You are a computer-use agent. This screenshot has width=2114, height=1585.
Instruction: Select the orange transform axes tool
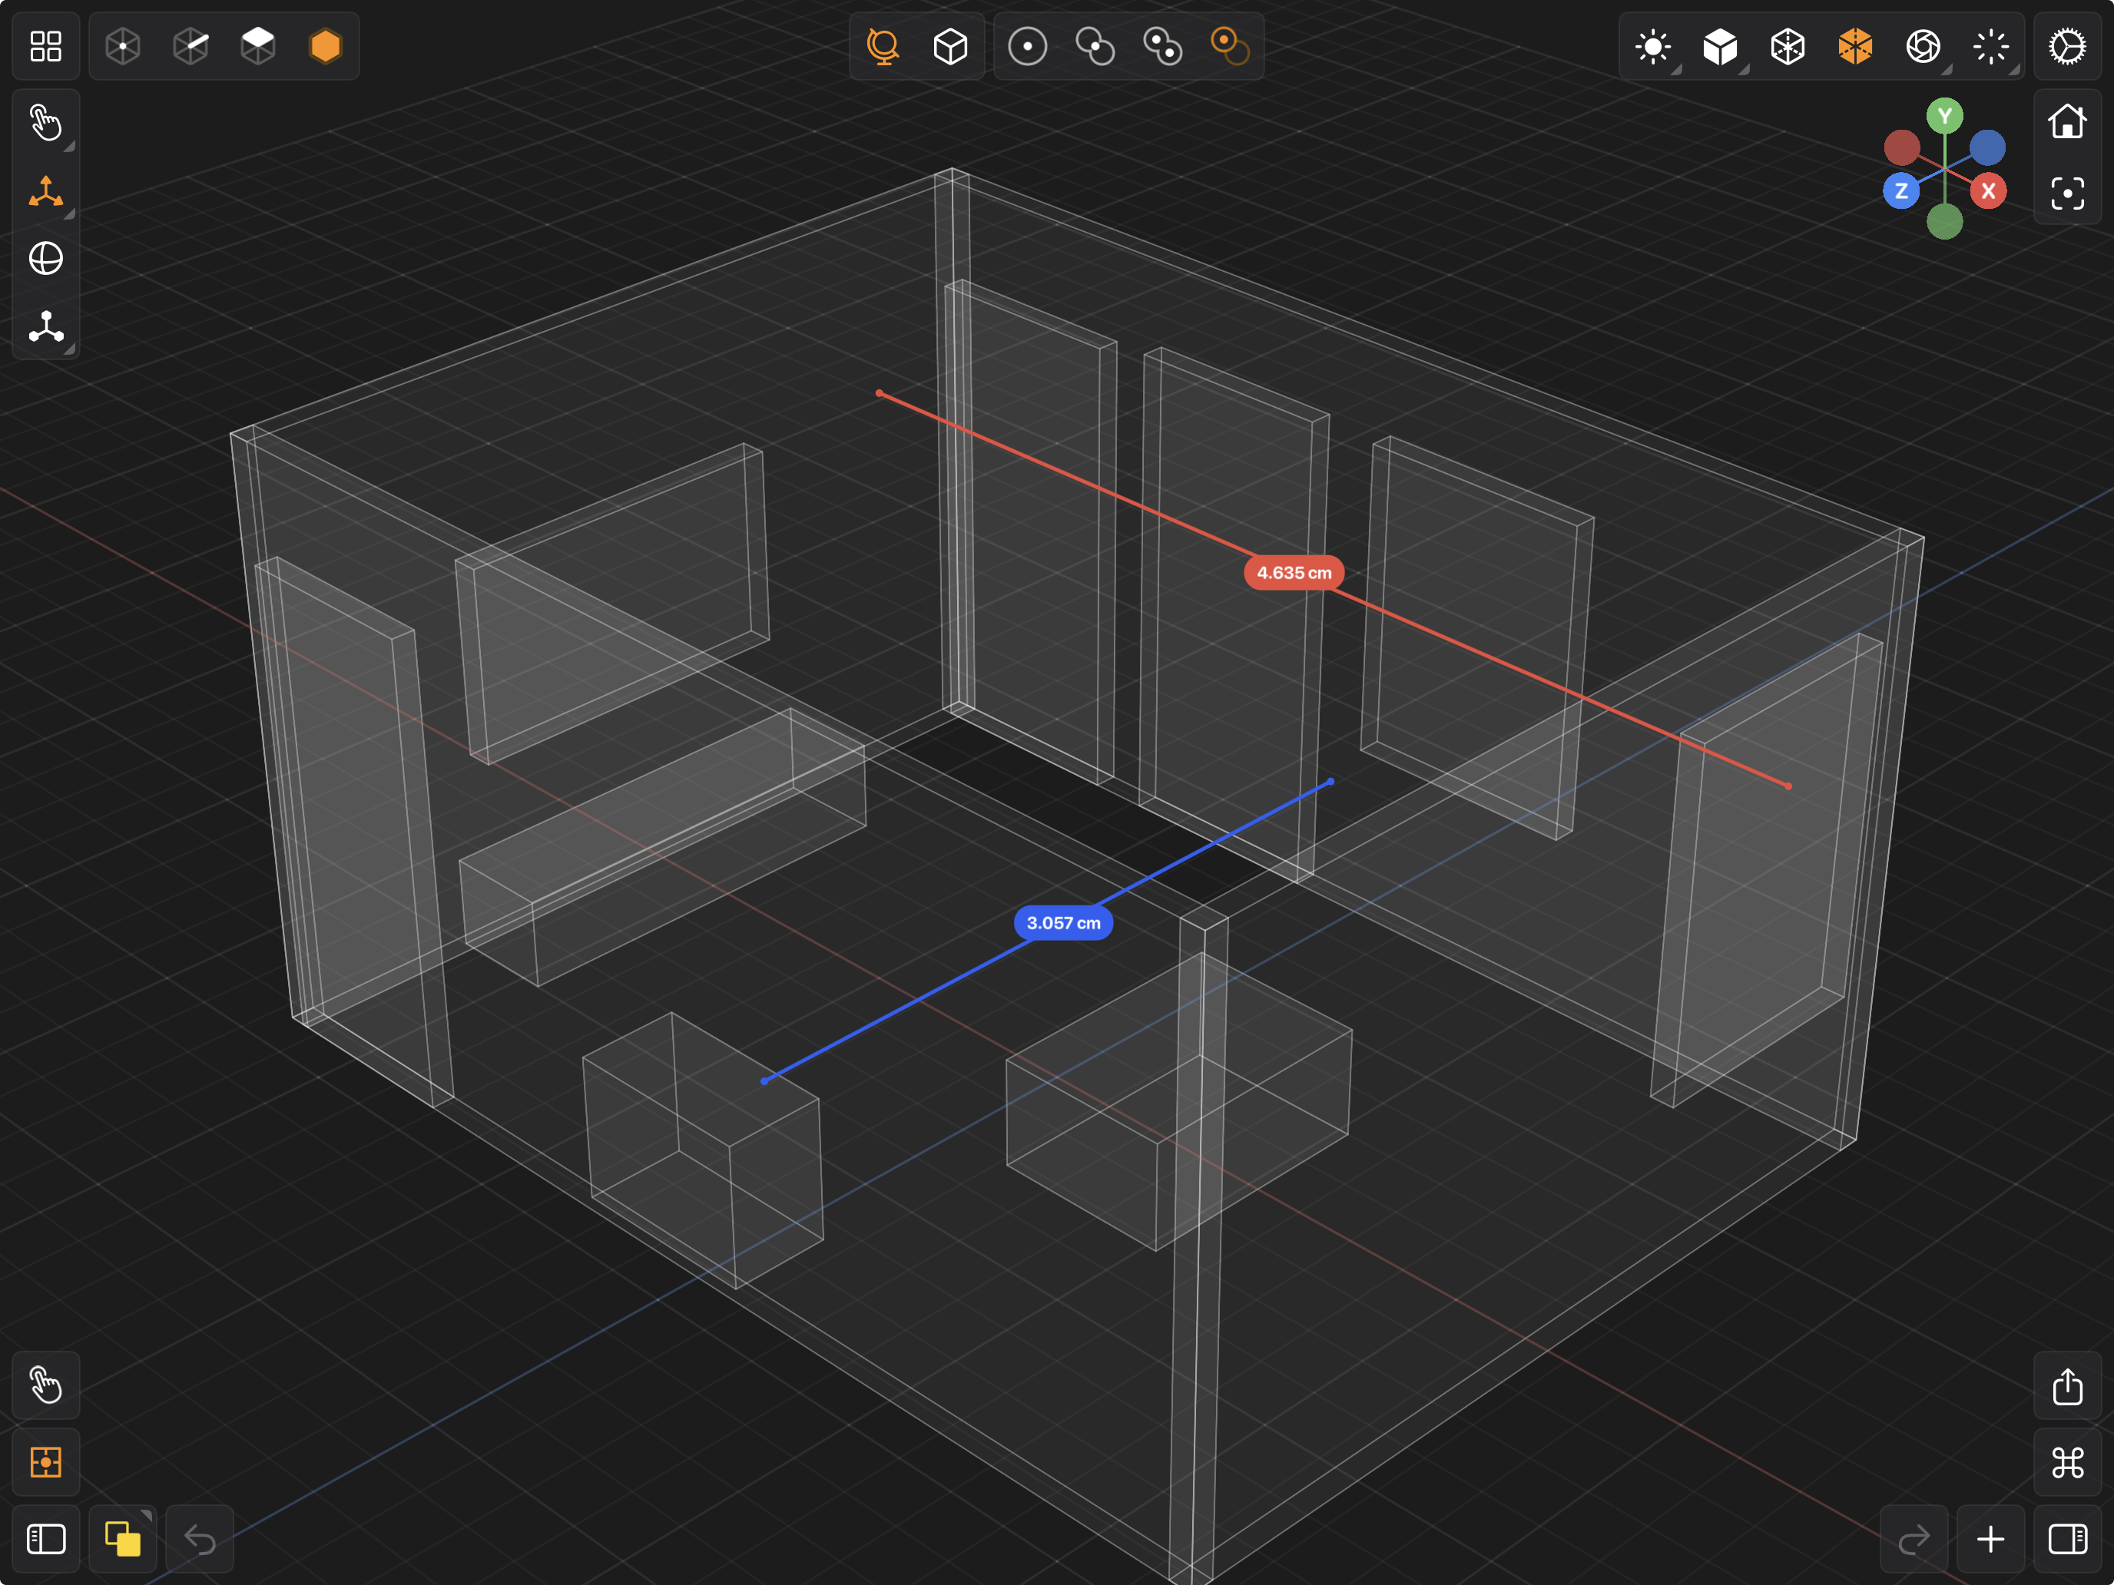pyautogui.click(x=46, y=191)
